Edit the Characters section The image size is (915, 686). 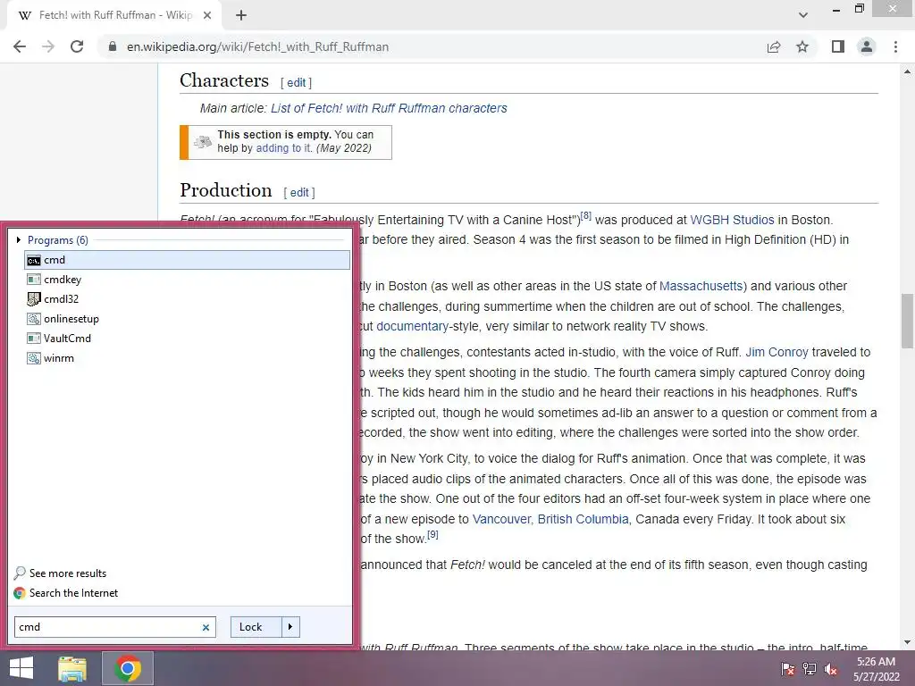296,83
